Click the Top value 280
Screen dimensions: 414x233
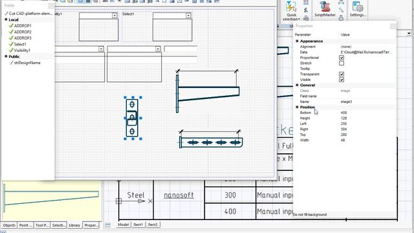coord(343,135)
